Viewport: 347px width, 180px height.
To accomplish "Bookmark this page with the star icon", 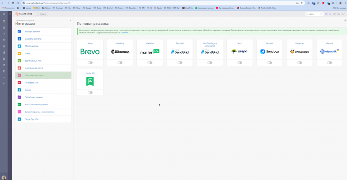I will [301, 3].
